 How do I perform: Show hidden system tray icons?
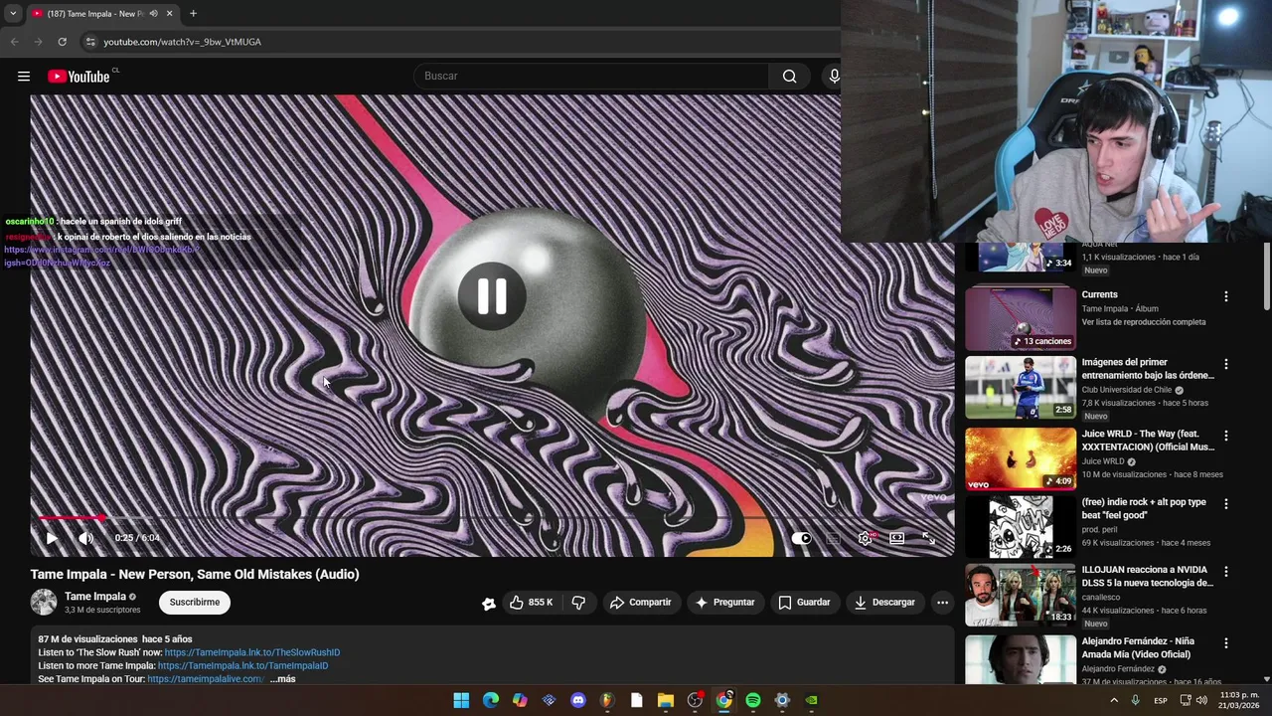coord(1113,700)
